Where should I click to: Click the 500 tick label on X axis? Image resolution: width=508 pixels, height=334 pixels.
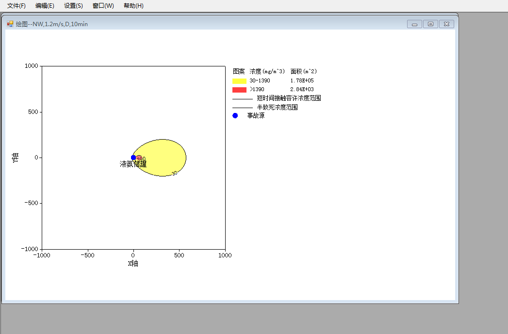[x=179, y=255]
